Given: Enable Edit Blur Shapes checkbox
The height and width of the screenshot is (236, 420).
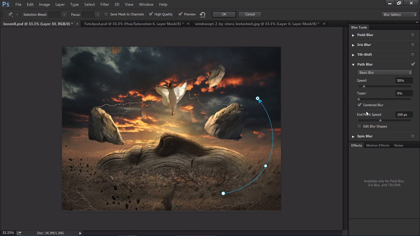Looking at the screenshot, I should [359, 126].
